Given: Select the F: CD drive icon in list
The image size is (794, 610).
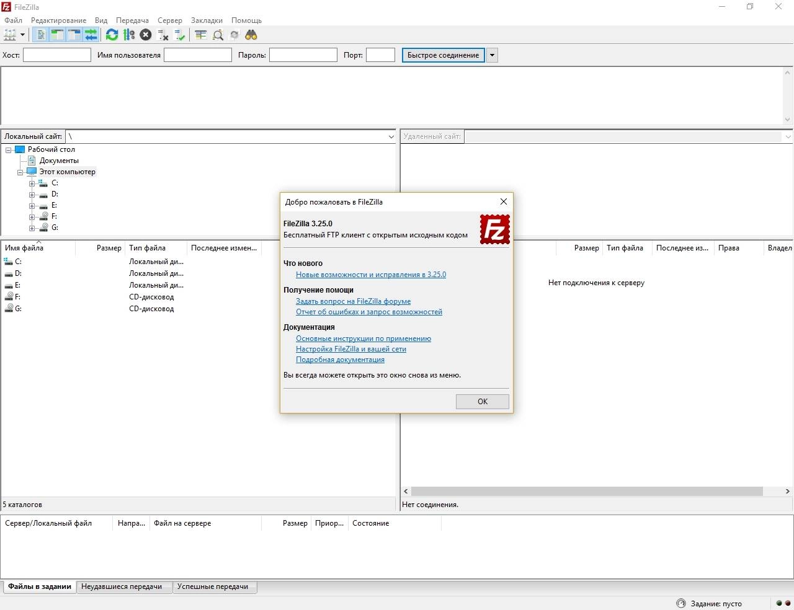Looking at the screenshot, I should [9, 297].
